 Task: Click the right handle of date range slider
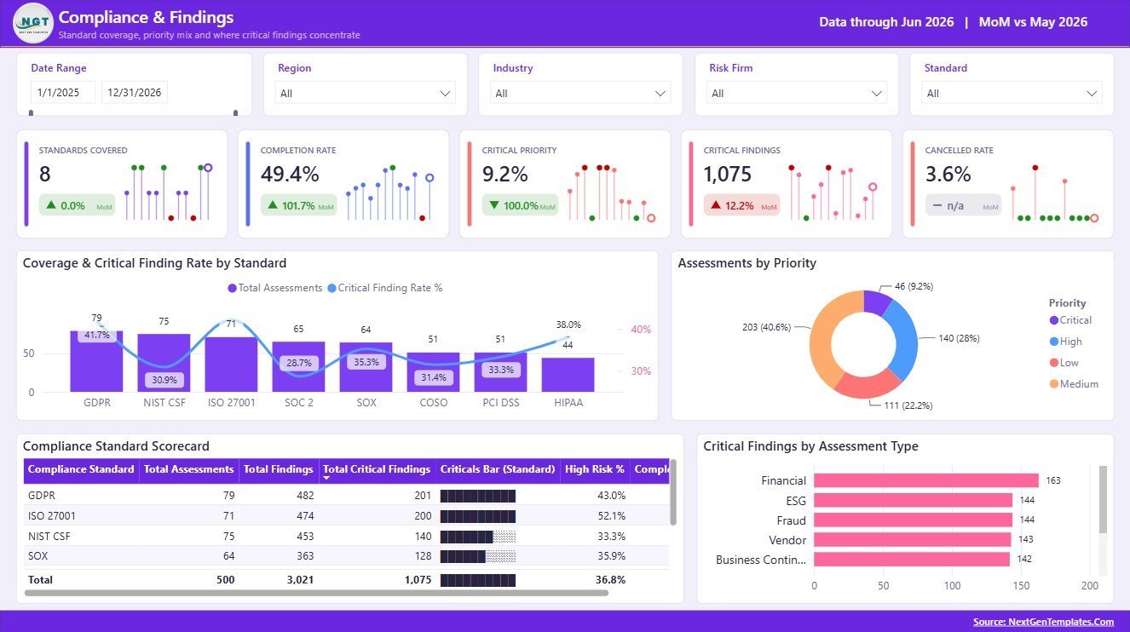pyautogui.click(x=237, y=112)
